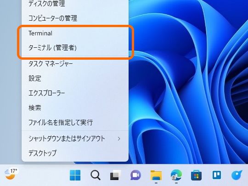Viewport: 248px width, 186px height.
Task: Open File Explorer folder icon on taskbar
Action: pyautogui.click(x=156, y=175)
